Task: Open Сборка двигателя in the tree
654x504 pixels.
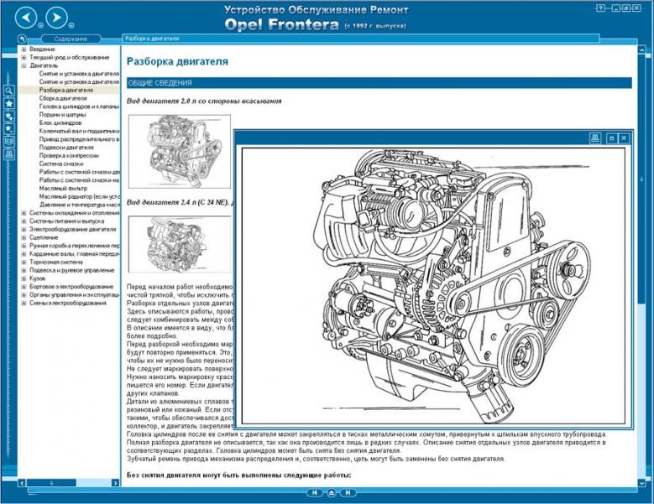Action: [63, 98]
